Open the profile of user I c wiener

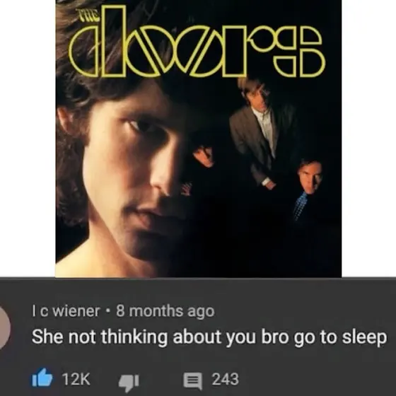click(66, 311)
